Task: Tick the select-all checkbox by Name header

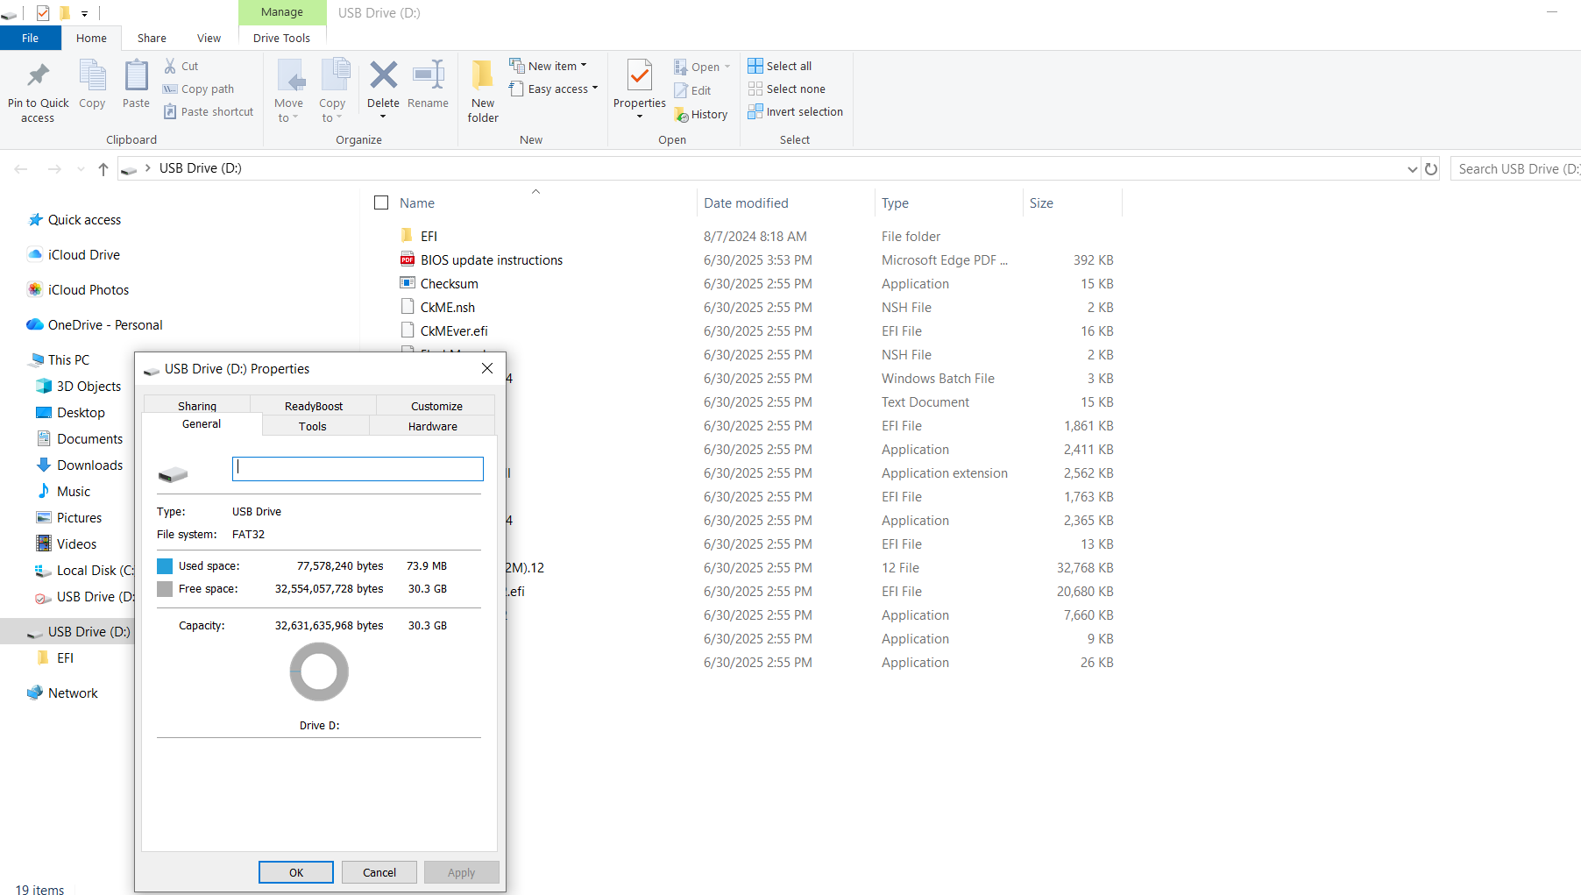Action: point(381,202)
